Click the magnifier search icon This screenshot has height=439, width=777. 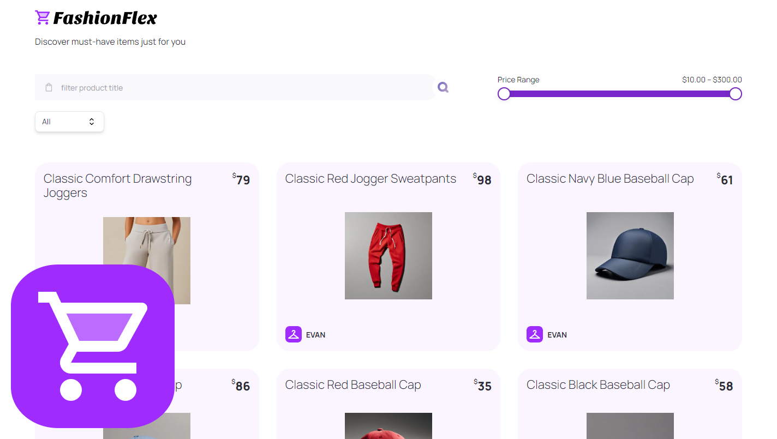point(443,87)
